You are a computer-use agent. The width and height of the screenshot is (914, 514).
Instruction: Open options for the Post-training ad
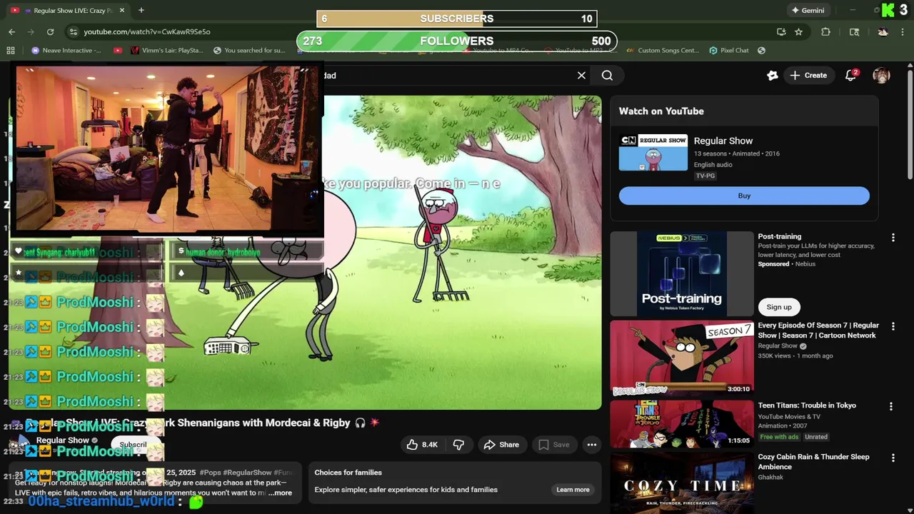pyautogui.click(x=893, y=237)
